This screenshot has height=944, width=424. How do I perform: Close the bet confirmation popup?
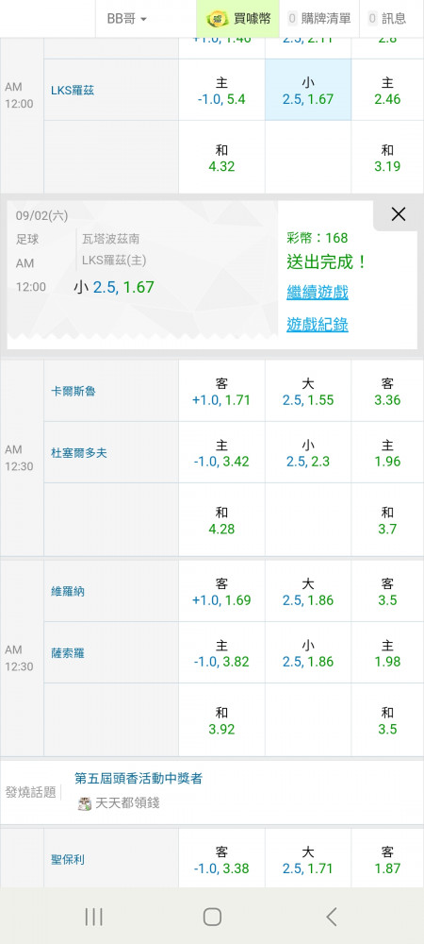(399, 213)
